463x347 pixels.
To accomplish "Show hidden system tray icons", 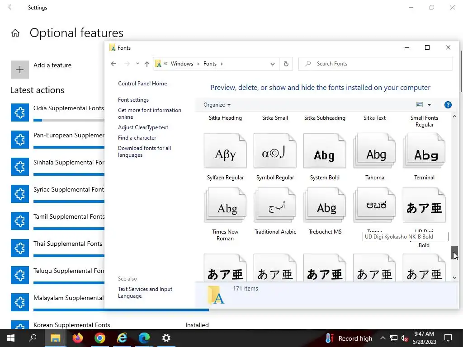I will (x=383, y=338).
